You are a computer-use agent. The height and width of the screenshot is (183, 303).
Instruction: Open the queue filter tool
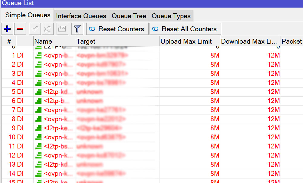point(77,29)
